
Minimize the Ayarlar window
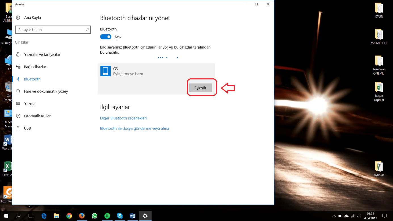coord(245,4)
